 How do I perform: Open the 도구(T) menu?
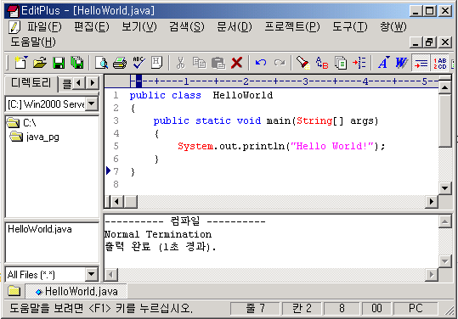point(350,27)
